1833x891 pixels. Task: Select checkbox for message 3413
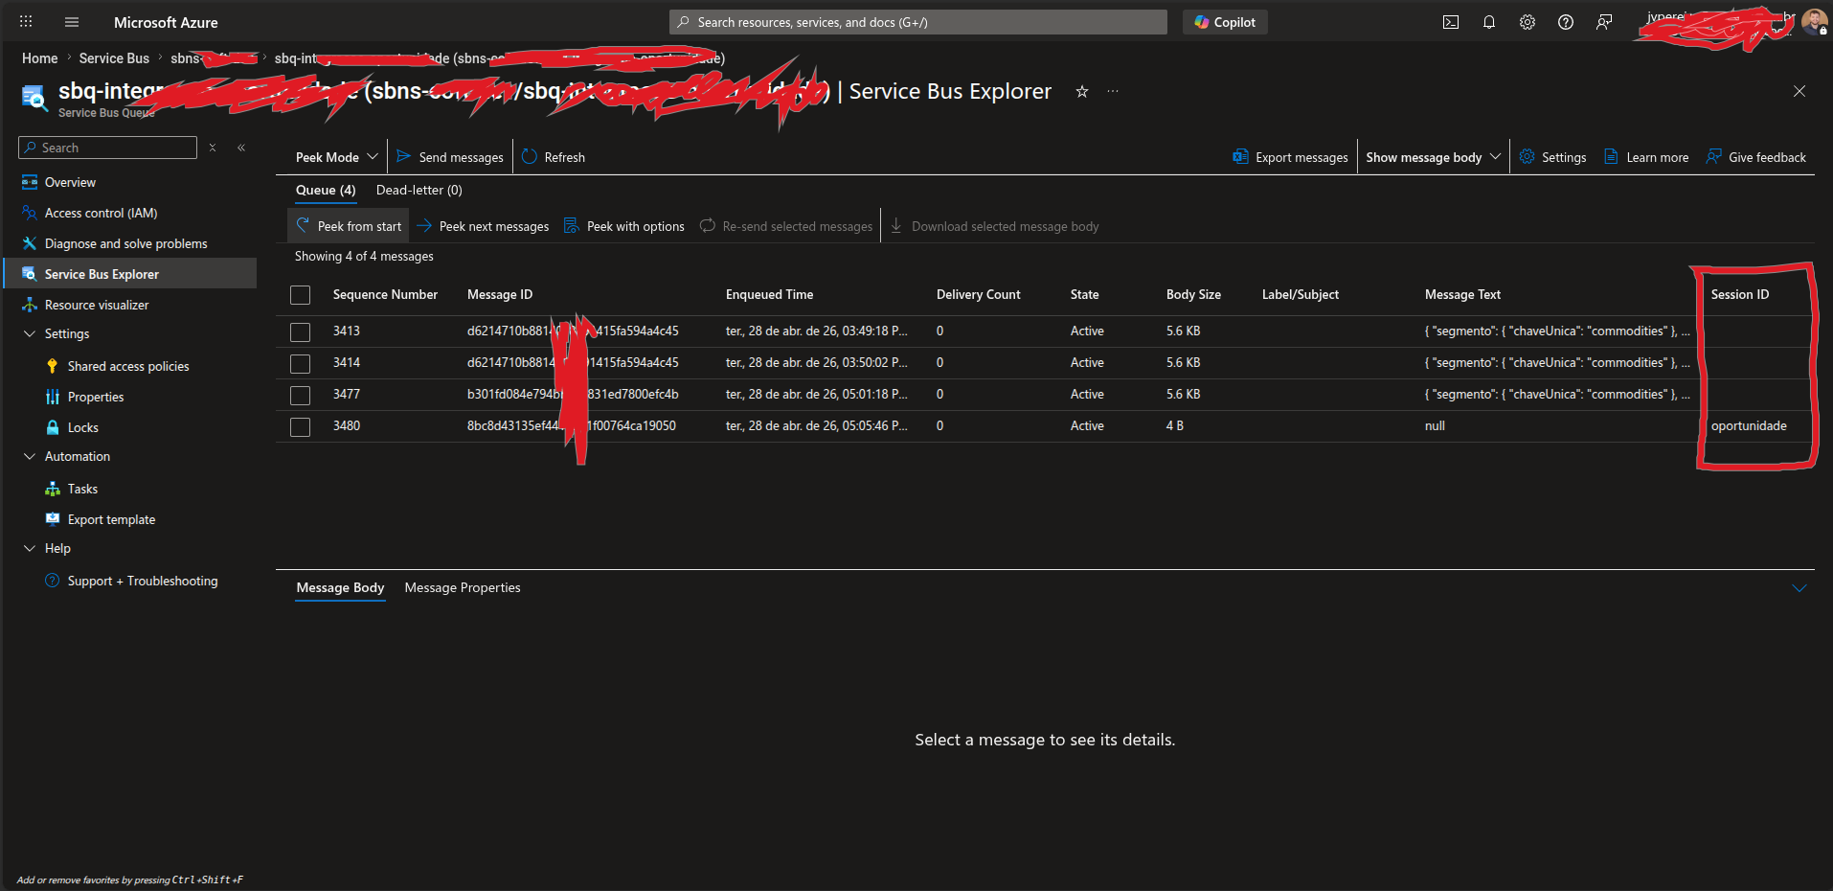(301, 331)
